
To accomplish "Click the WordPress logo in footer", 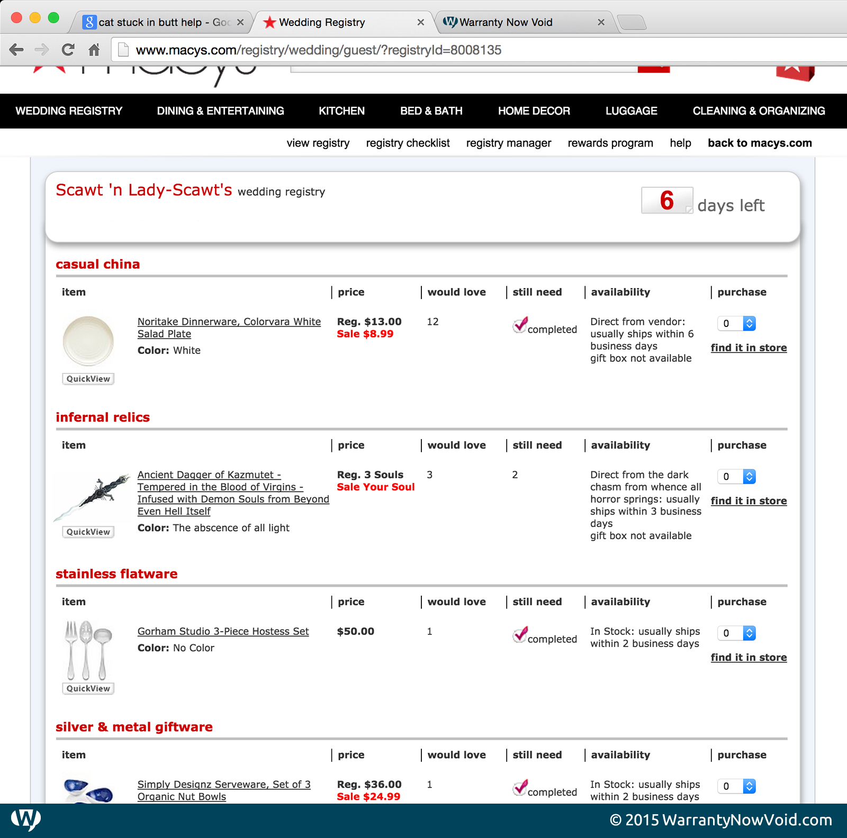I will click(x=25, y=819).
